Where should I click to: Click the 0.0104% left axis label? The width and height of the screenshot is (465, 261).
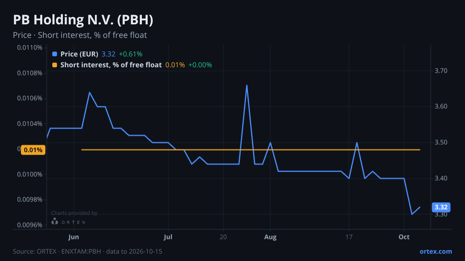click(30, 124)
